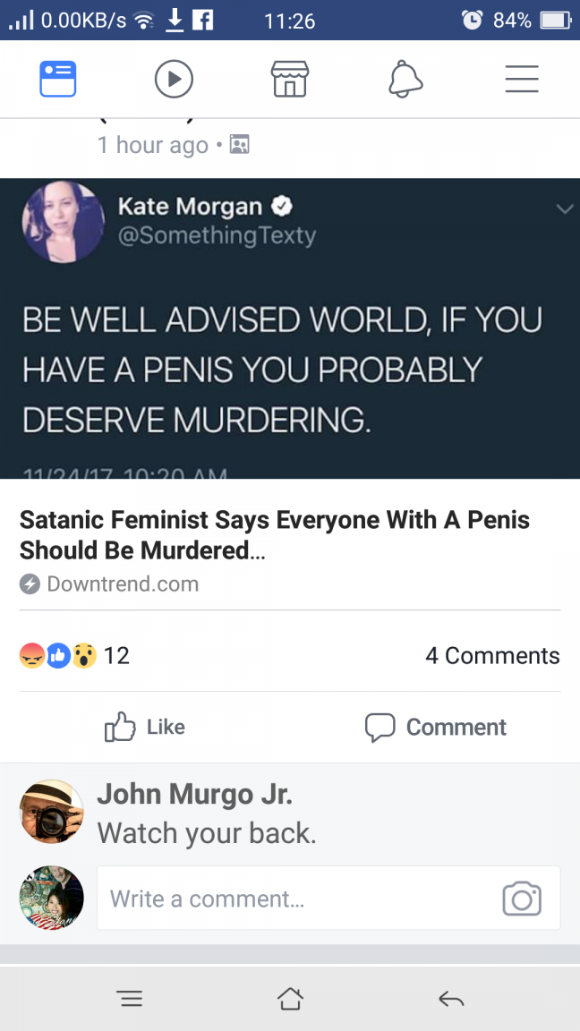
Task: Open the hamburger menu tab
Action: point(521,80)
